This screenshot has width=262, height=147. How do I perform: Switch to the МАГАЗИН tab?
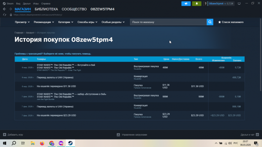[23, 9]
